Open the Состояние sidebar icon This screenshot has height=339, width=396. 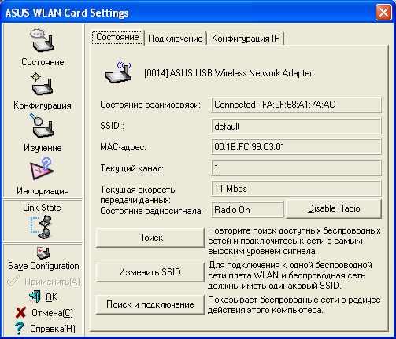point(43,40)
